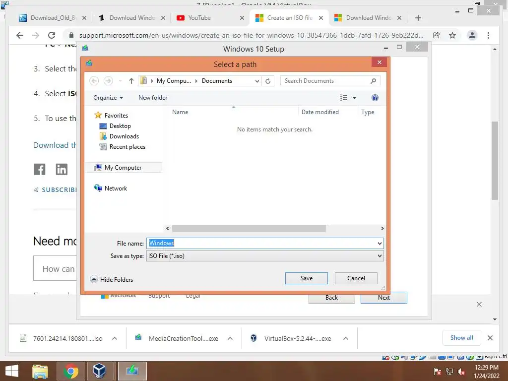This screenshot has height=381, width=508.
Task: Click the file list scroll left arrow
Action: pos(168,228)
